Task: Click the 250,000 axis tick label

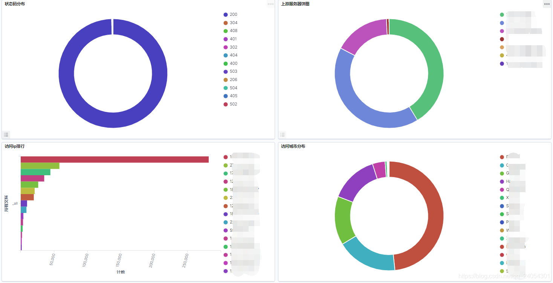Action: [186, 260]
